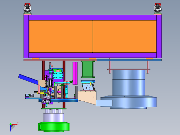Select the large blue-gray cylindrical drum
The height and width of the screenshot is (135, 180).
(128, 83)
